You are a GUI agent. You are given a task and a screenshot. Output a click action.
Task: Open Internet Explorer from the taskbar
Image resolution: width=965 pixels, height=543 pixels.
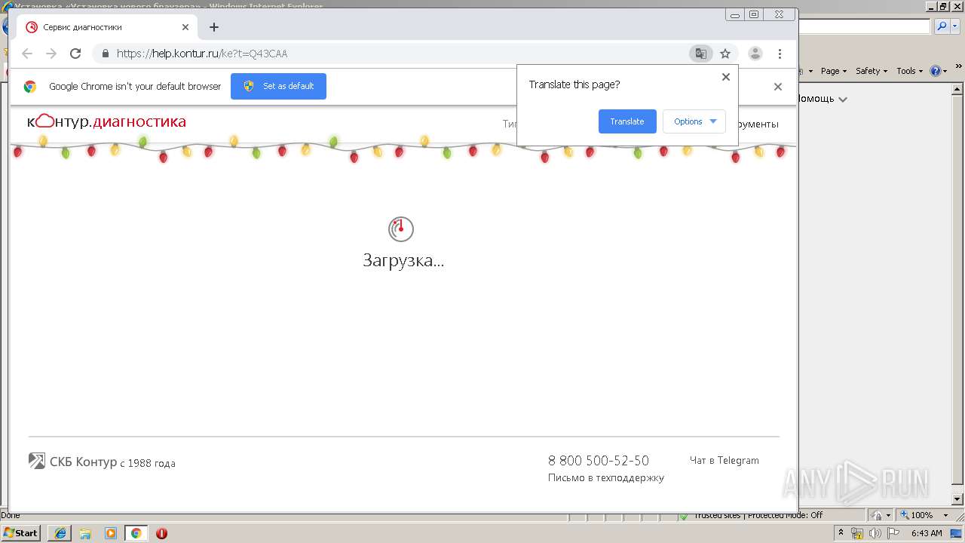click(x=60, y=533)
